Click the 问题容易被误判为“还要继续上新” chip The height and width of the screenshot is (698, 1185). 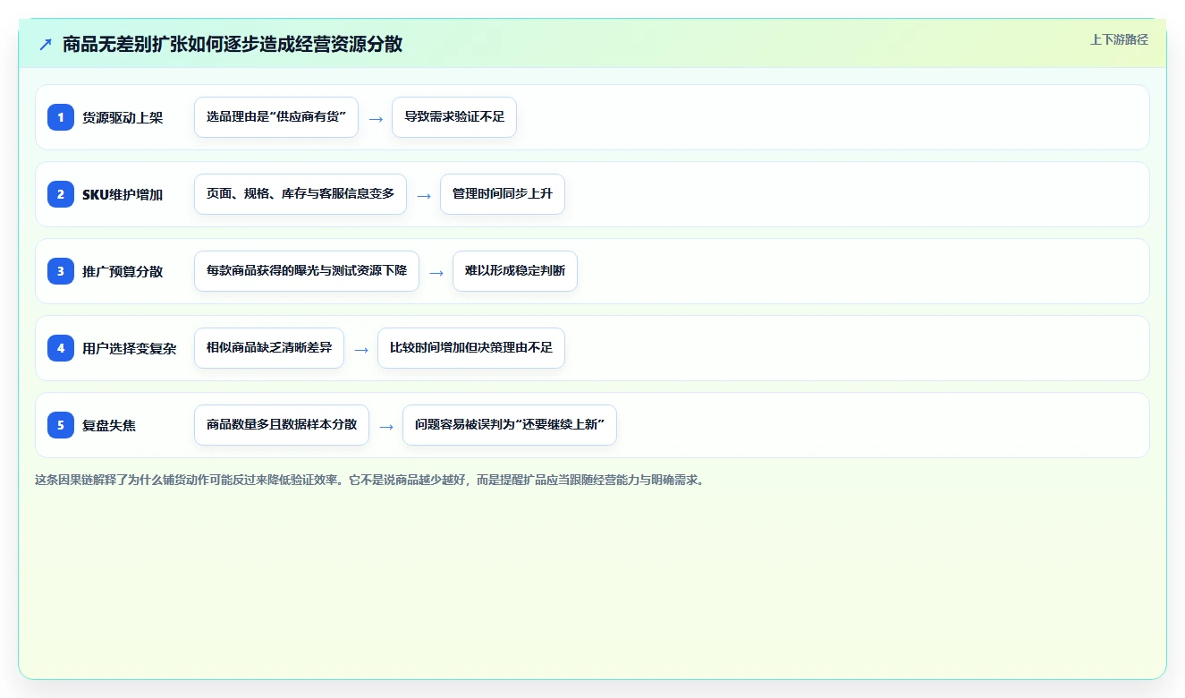click(510, 425)
